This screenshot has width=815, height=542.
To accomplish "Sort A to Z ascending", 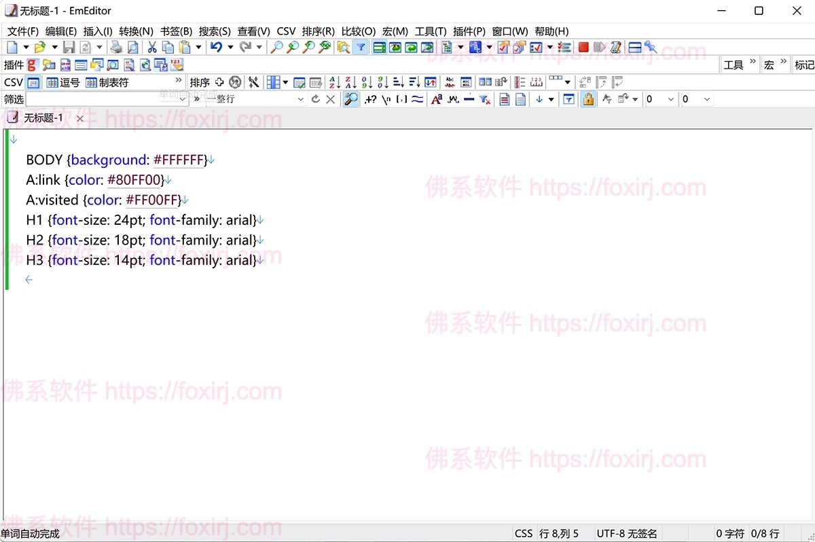I will 334,82.
